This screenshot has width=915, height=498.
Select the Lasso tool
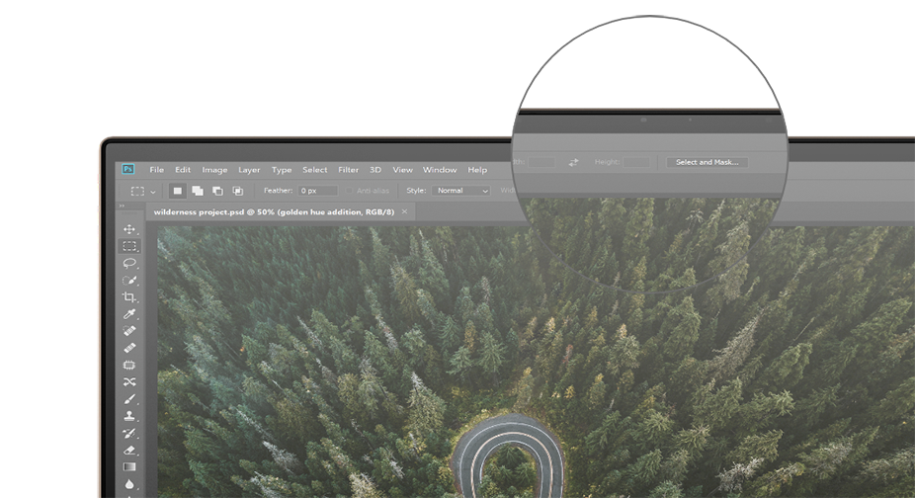pos(129,263)
